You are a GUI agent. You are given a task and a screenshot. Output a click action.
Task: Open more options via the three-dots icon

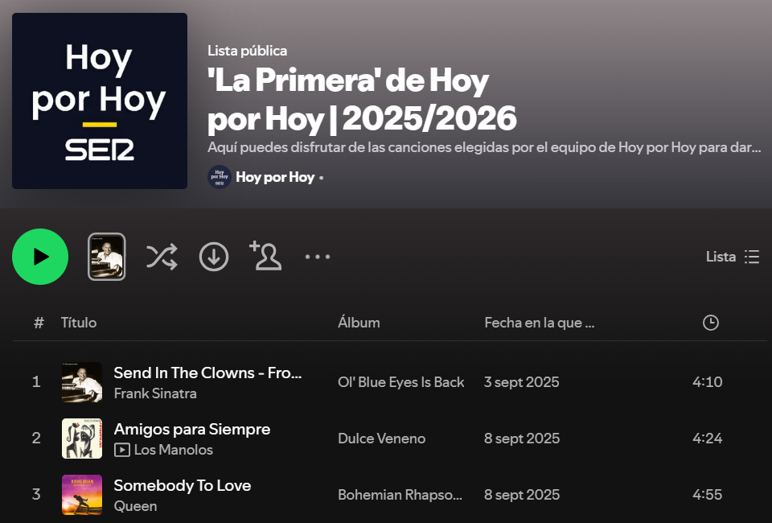point(317,257)
